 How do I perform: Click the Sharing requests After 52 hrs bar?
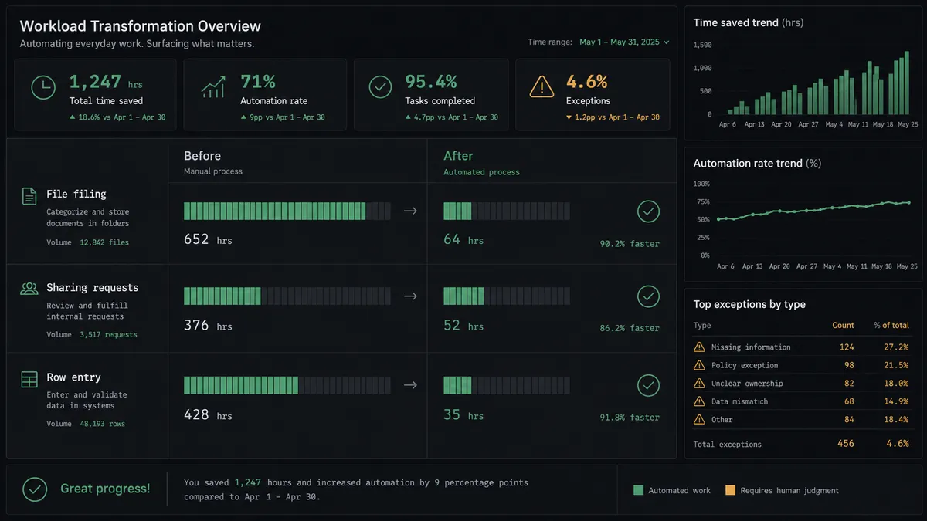tap(507, 296)
